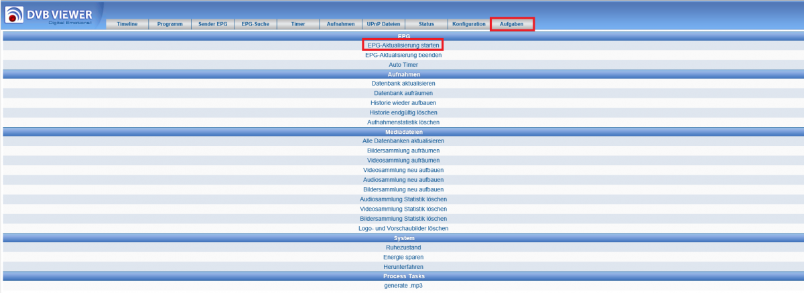Screen dimensions: 804x293
Task: Click Logo- und Vorschaubilder löschen
Action: tap(403, 228)
